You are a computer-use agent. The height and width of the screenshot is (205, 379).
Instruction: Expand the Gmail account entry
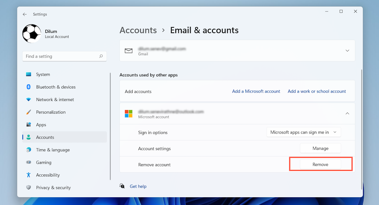click(x=347, y=51)
